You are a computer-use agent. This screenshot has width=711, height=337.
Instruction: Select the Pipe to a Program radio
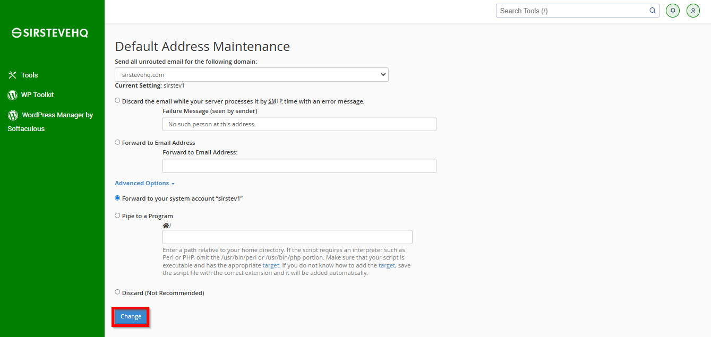[x=117, y=215]
